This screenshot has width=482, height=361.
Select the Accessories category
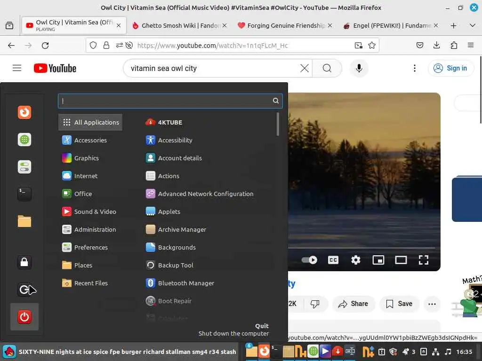(90, 140)
